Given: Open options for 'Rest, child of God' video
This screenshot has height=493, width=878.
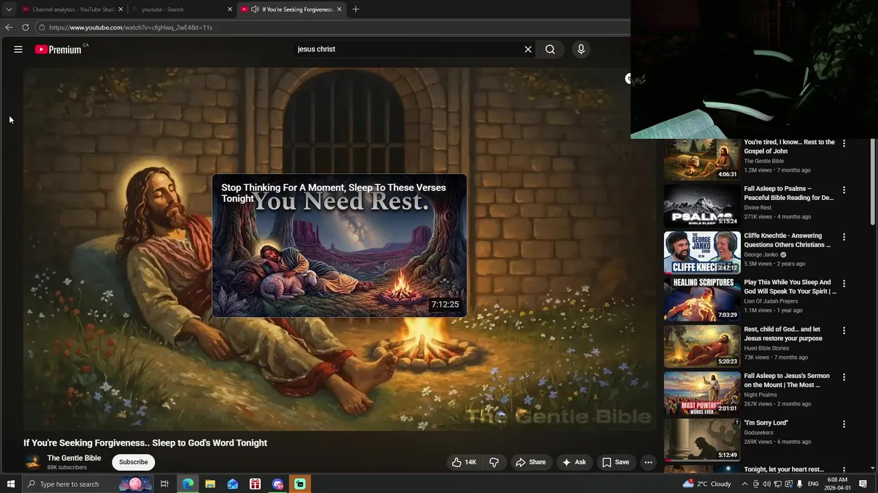Looking at the screenshot, I should [x=844, y=330].
